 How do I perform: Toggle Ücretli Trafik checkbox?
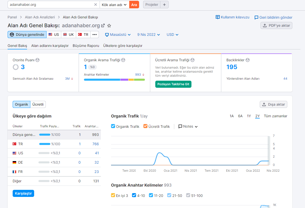click(145, 126)
